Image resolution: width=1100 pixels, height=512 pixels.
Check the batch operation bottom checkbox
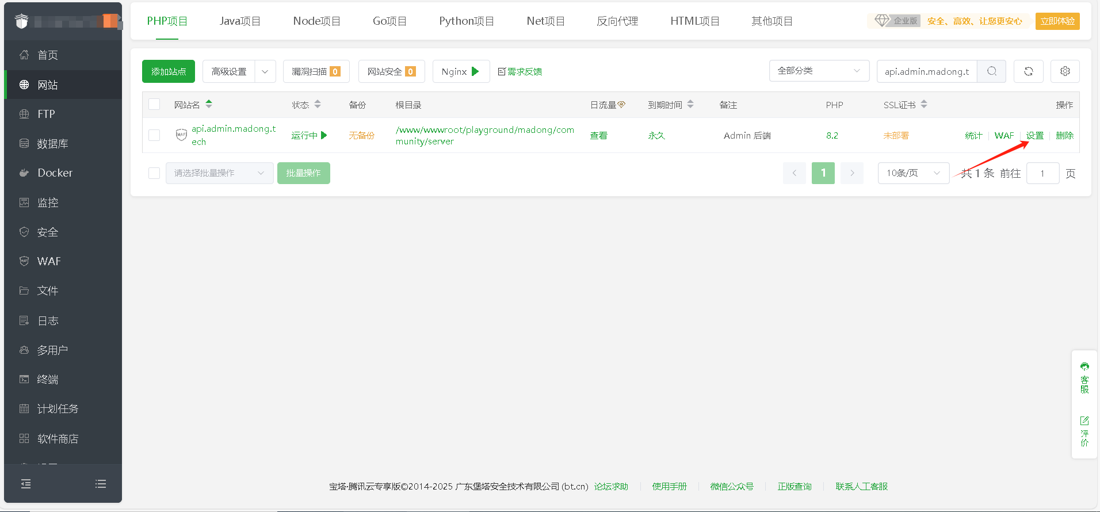(x=154, y=173)
